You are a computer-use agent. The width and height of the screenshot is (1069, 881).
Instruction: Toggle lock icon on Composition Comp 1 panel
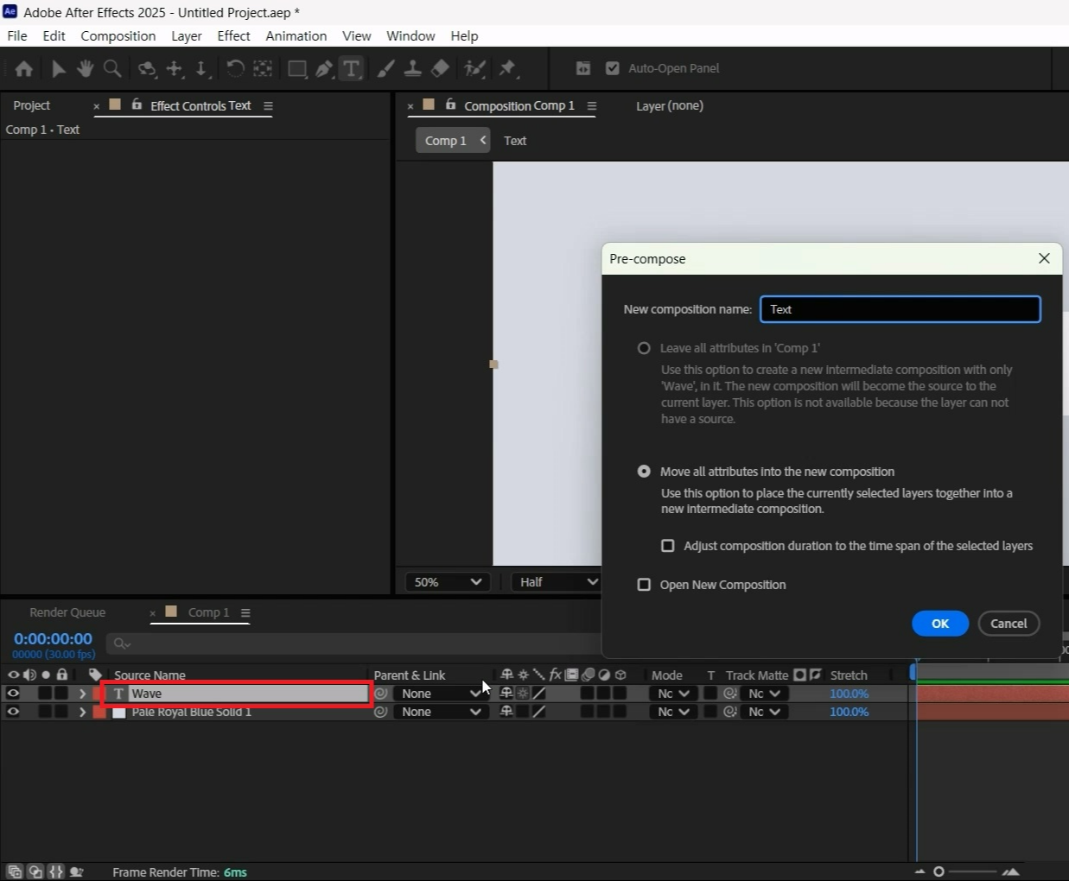click(x=450, y=105)
